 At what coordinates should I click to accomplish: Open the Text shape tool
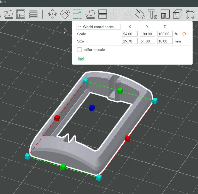(152, 14)
